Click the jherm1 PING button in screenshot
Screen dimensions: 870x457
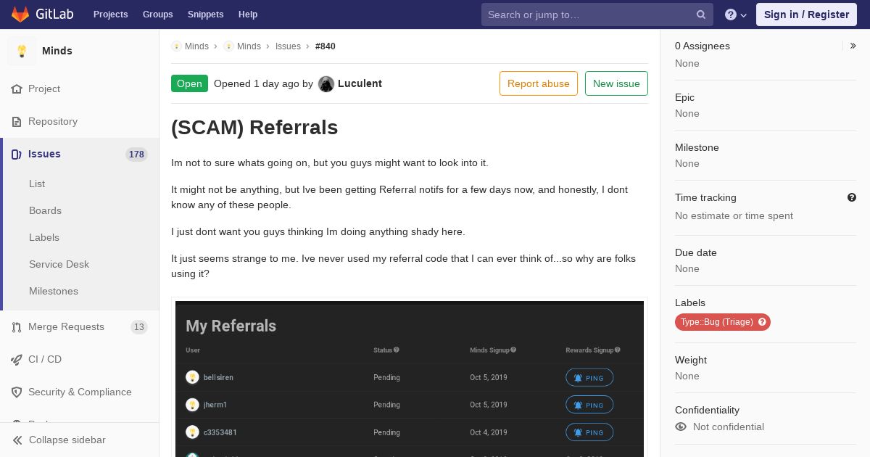point(589,405)
